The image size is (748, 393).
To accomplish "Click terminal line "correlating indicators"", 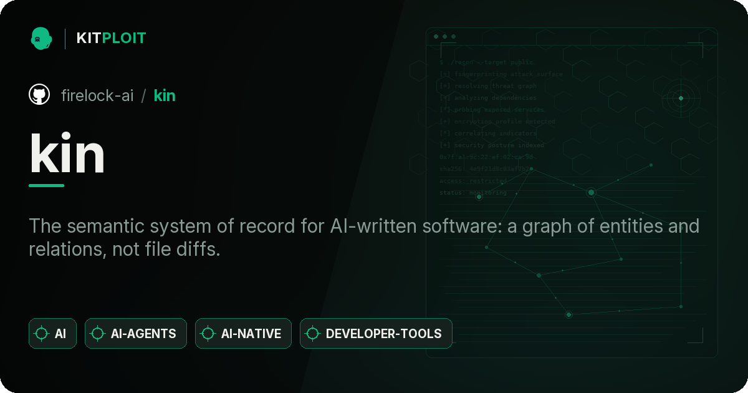I will 488,133.
